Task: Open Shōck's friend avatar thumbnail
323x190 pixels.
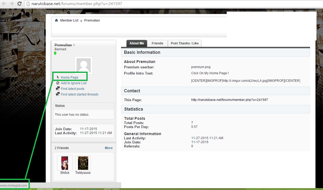Action: [x=65, y=163]
